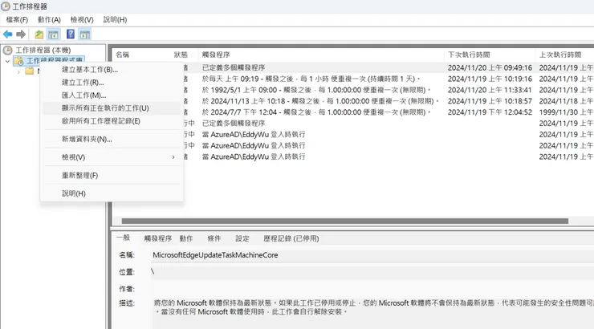594x329 pixels.
Task: Open the 說明(H) menu in menu bar
Action: [x=115, y=20]
